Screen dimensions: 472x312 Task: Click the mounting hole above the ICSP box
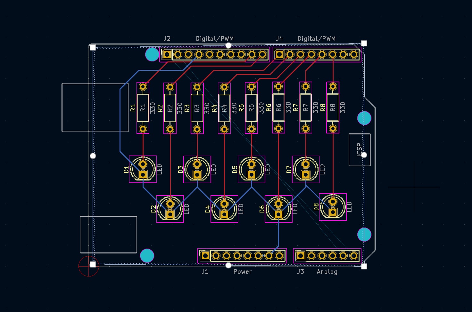coord(364,118)
